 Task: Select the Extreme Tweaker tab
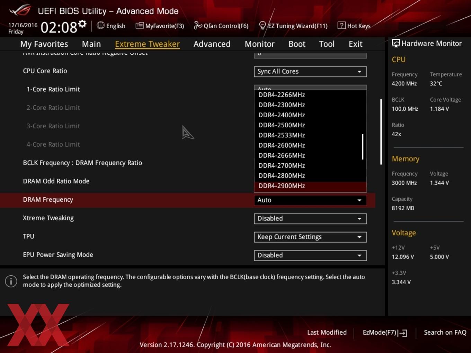[147, 44]
